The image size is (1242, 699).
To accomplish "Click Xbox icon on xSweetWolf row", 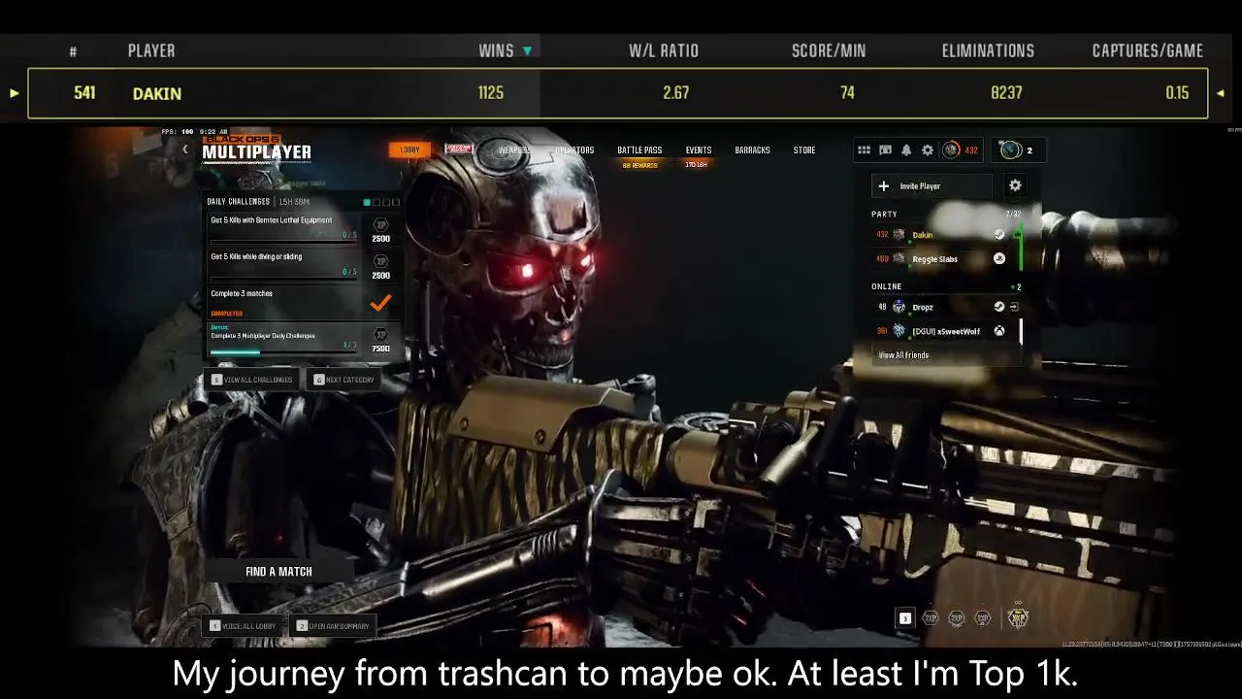I will (x=999, y=331).
